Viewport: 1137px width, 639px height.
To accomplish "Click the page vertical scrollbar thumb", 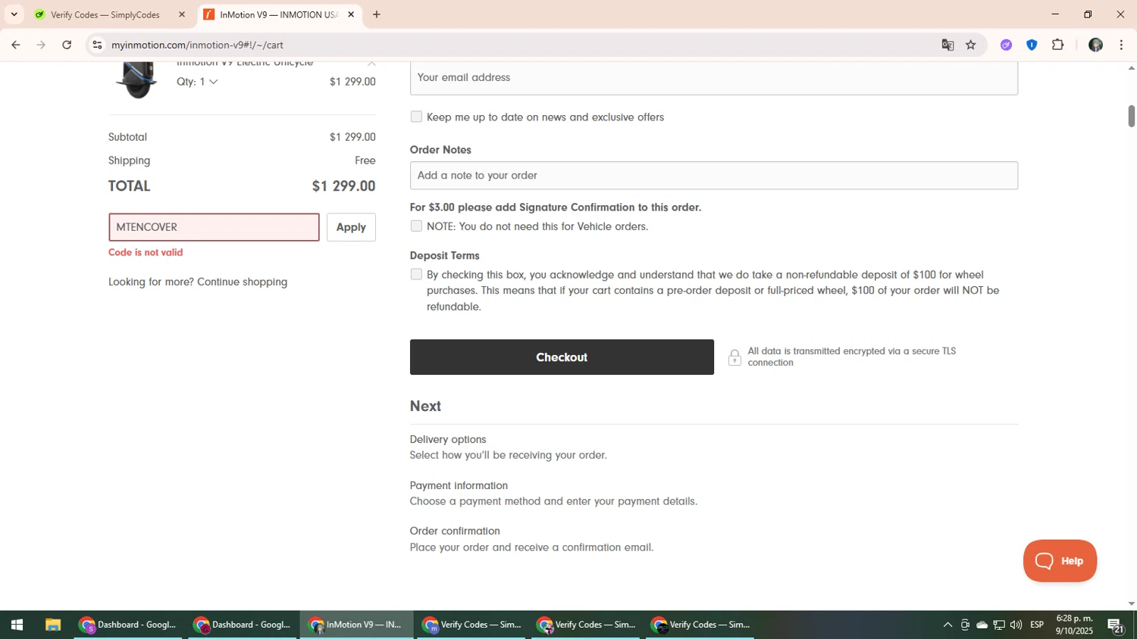I will (x=1131, y=116).
